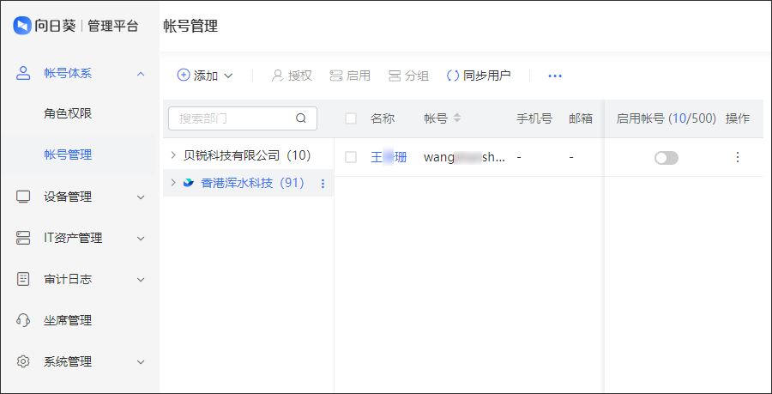Open row actions menu for 王珊
The width and height of the screenshot is (772, 394).
737,157
